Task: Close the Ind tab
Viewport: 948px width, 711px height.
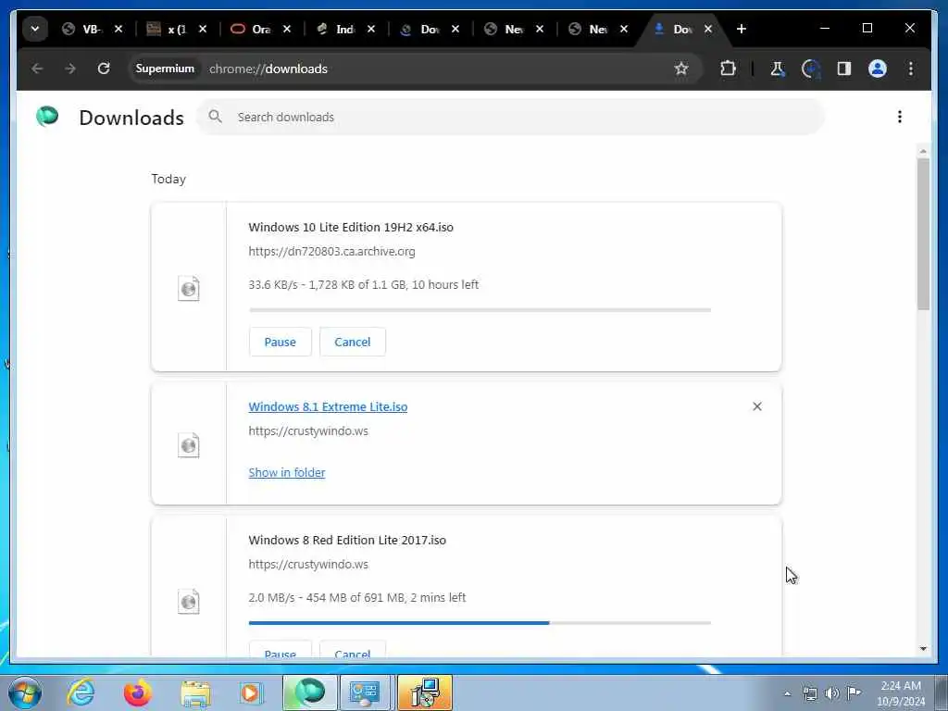Action: point(371,29)
